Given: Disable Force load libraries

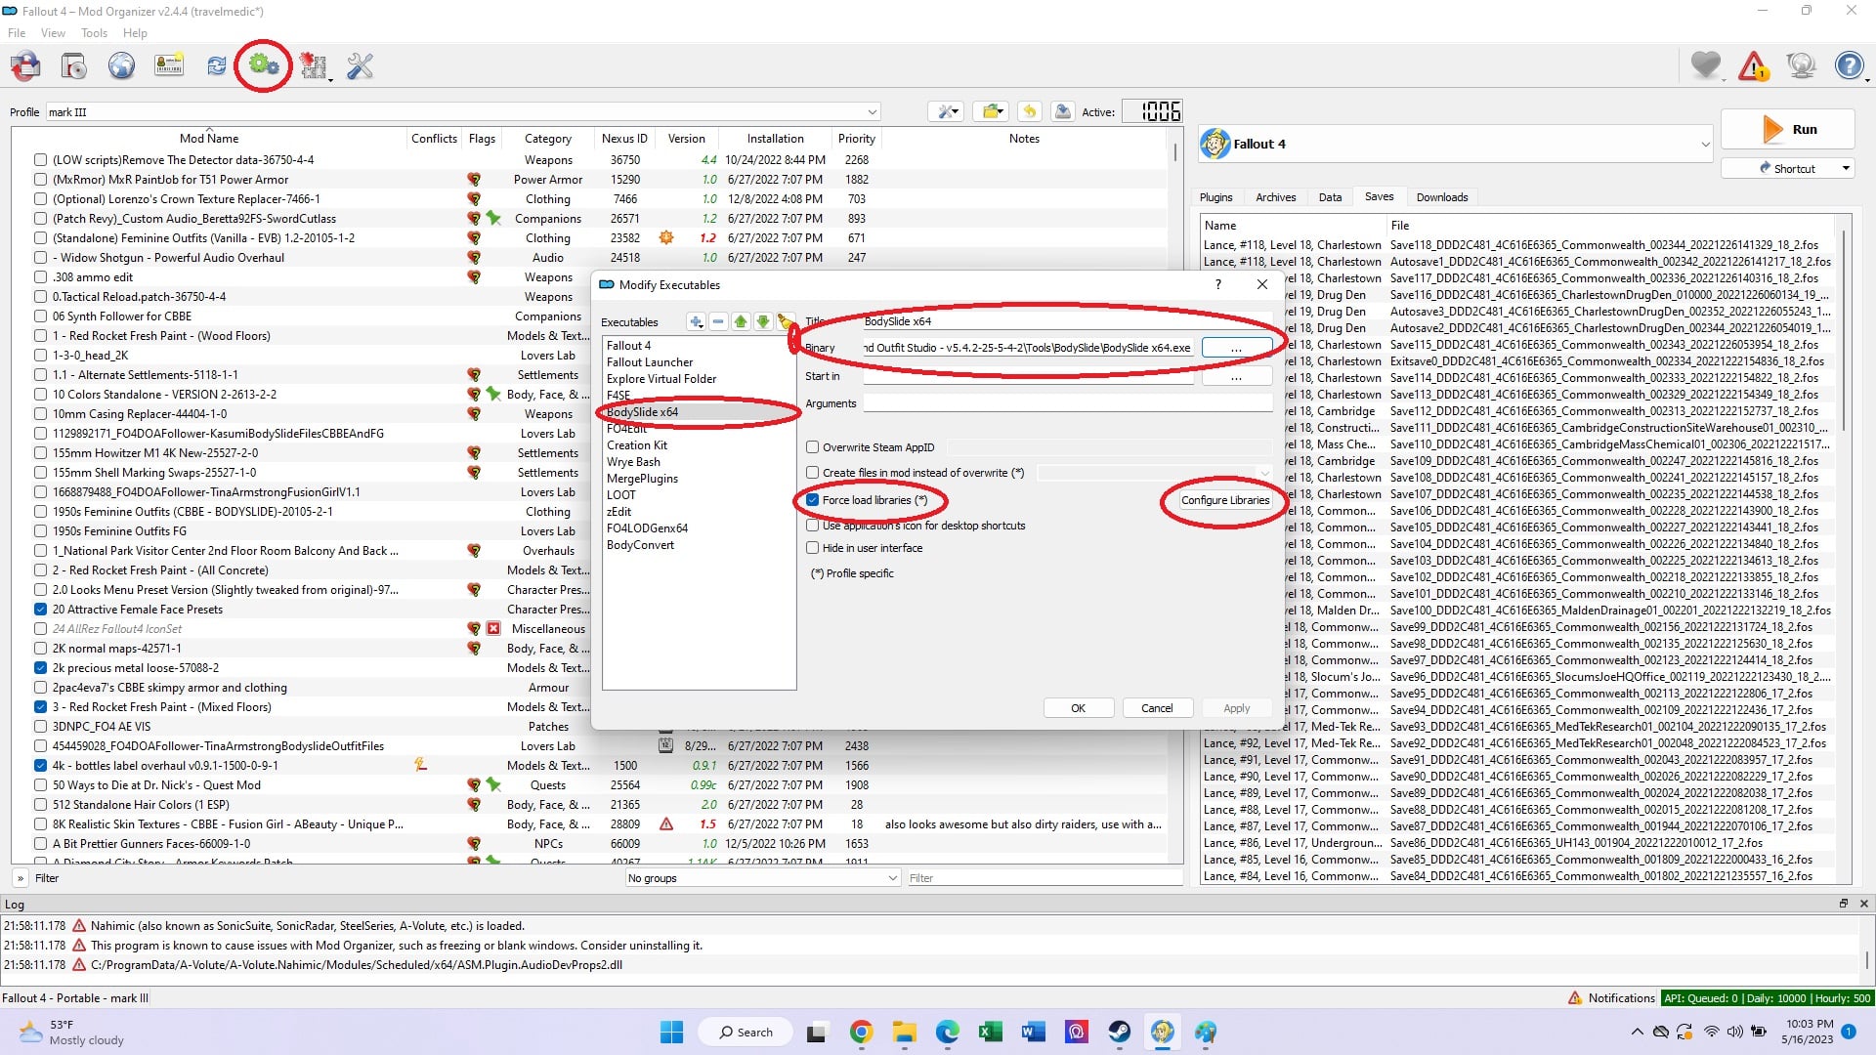Looking at the screenshot, I should click(813, 500).
